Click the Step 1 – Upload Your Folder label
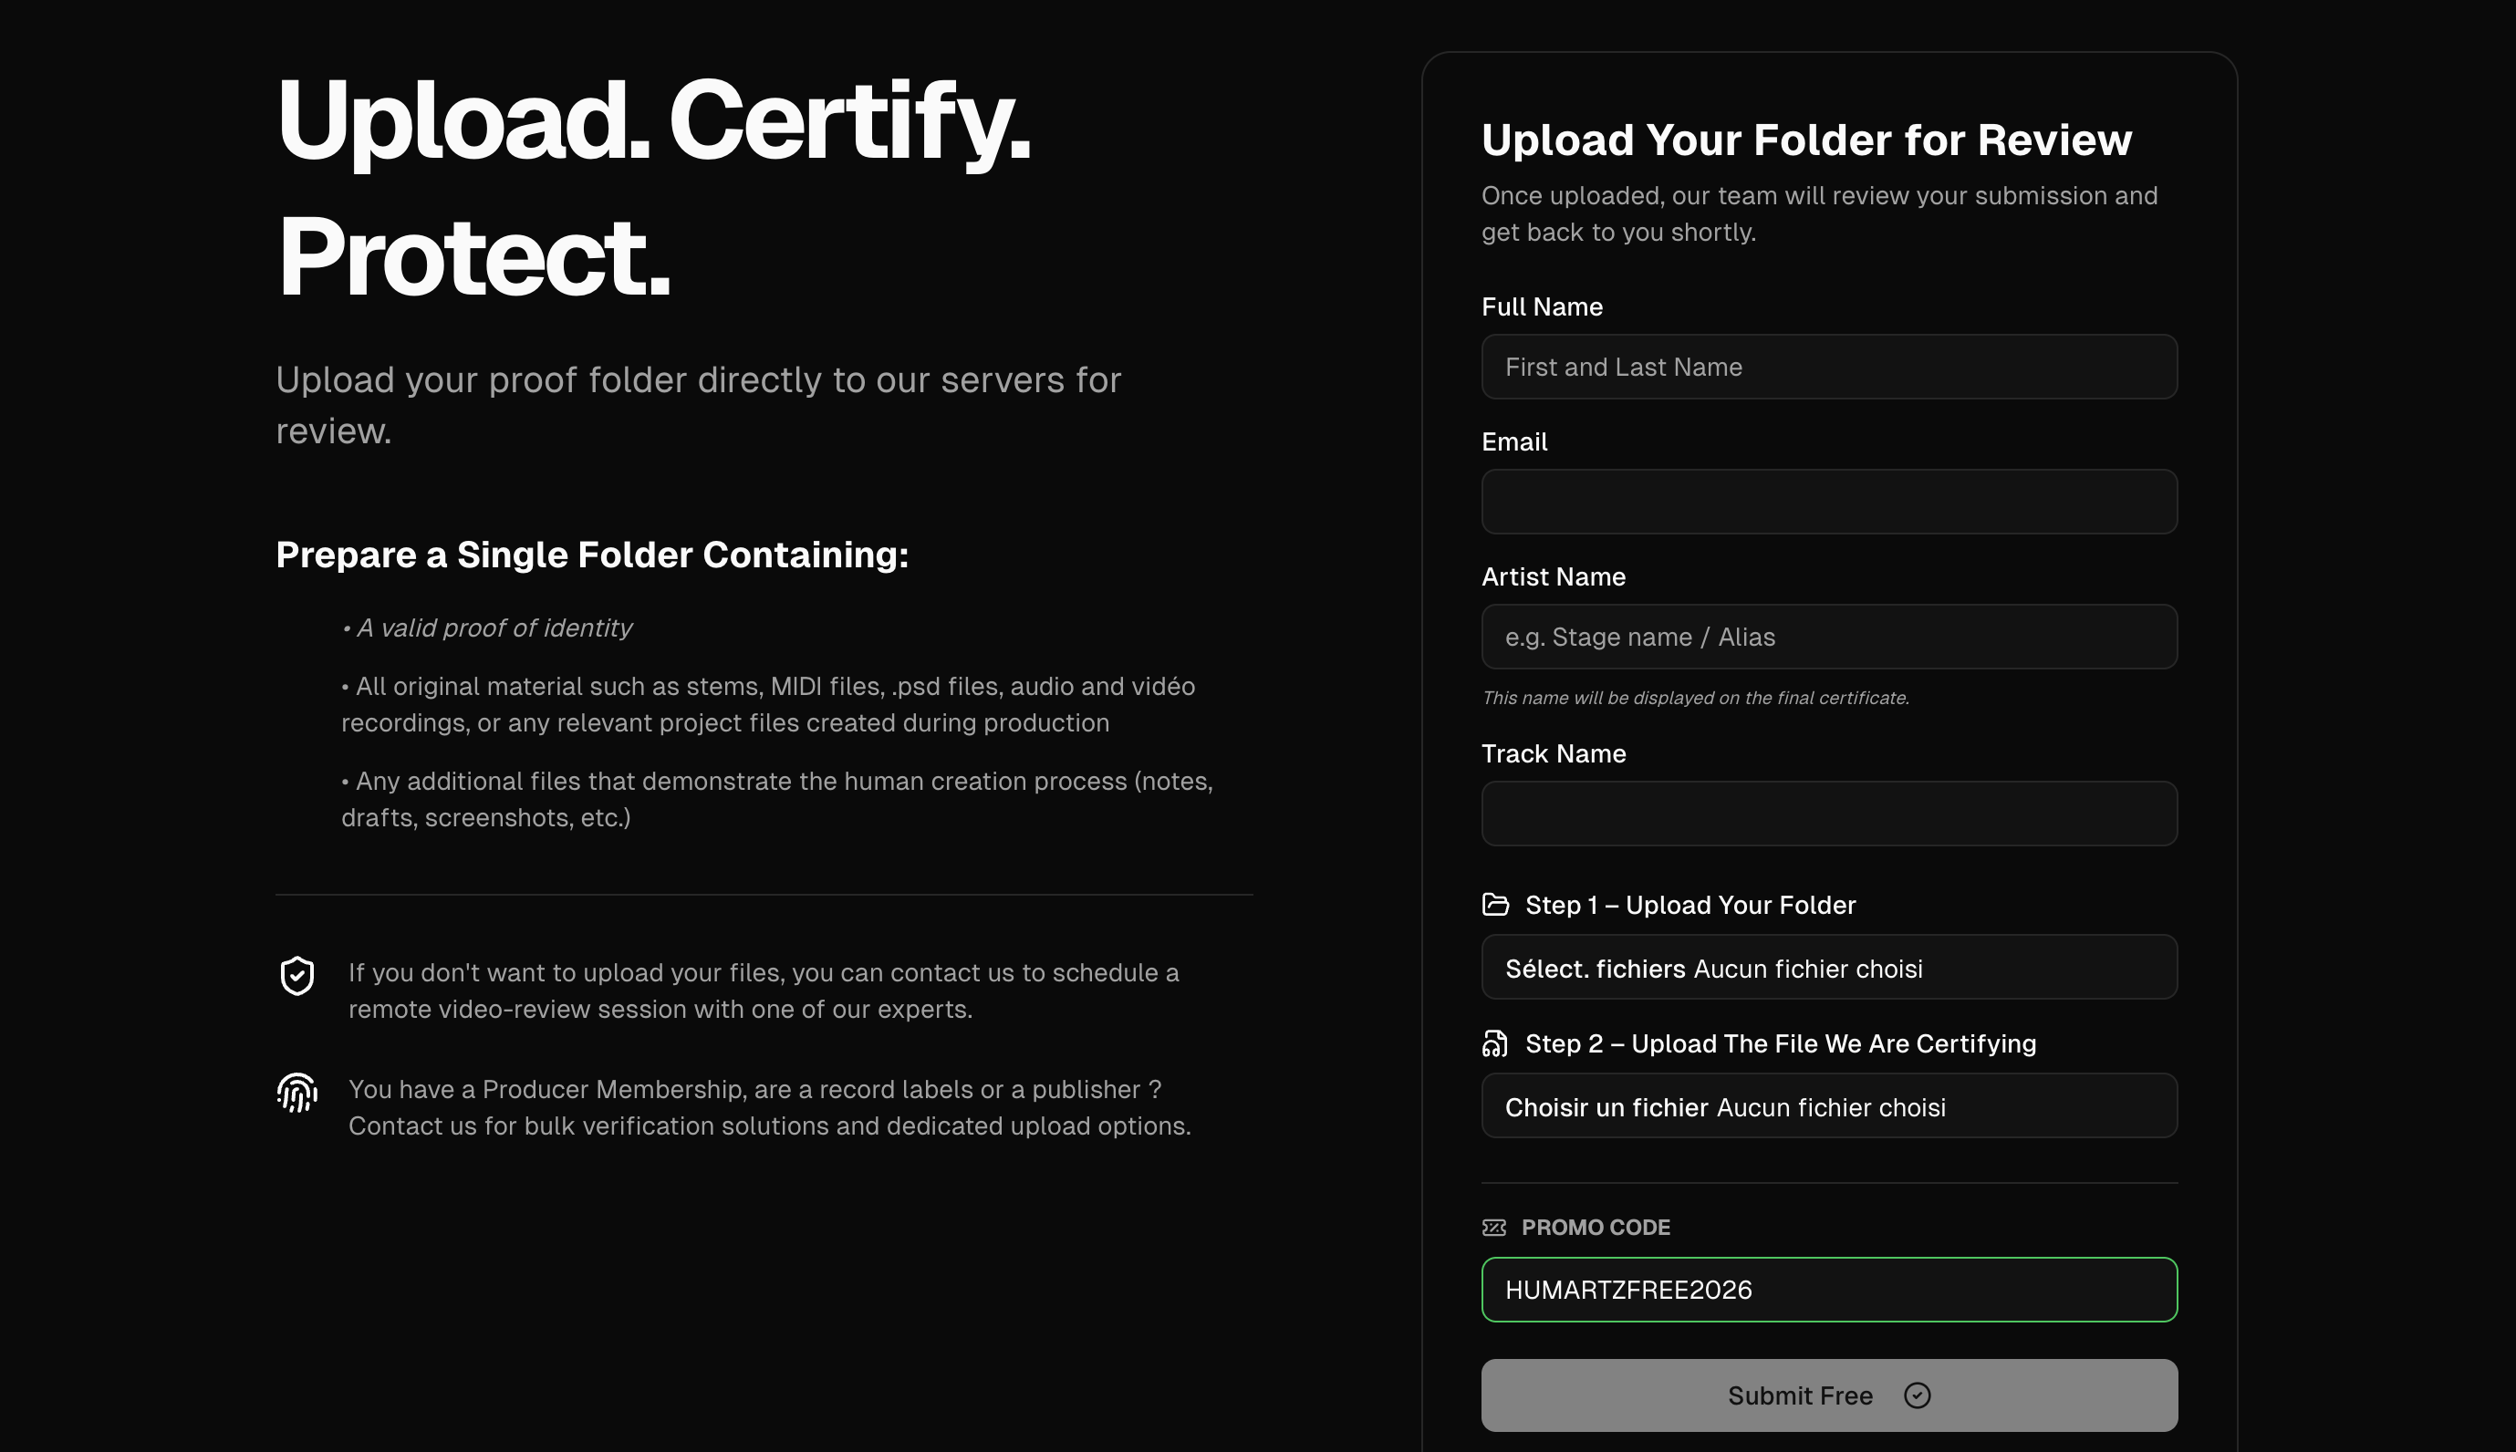2516x1452 pixels. click(x=1690, y=905)
